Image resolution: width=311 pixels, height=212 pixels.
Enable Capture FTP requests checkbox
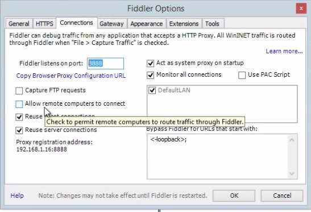pyautogui.click(x=19, y=91)
